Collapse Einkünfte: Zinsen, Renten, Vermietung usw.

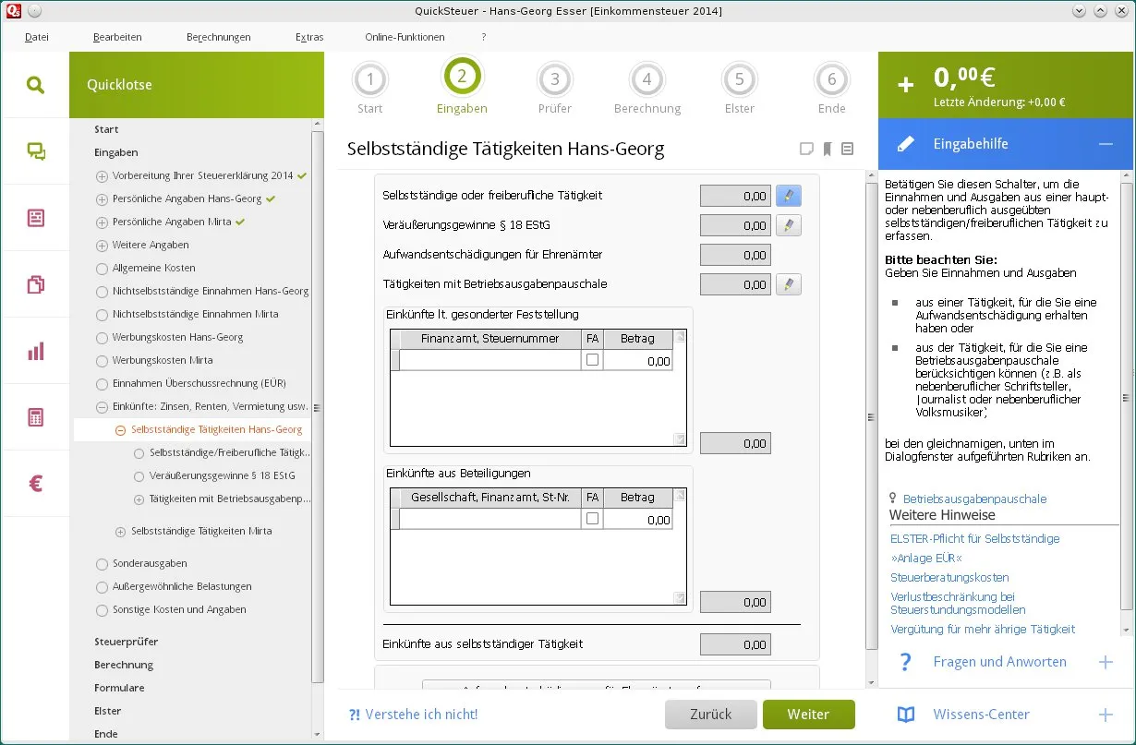[x=103, y=406]
